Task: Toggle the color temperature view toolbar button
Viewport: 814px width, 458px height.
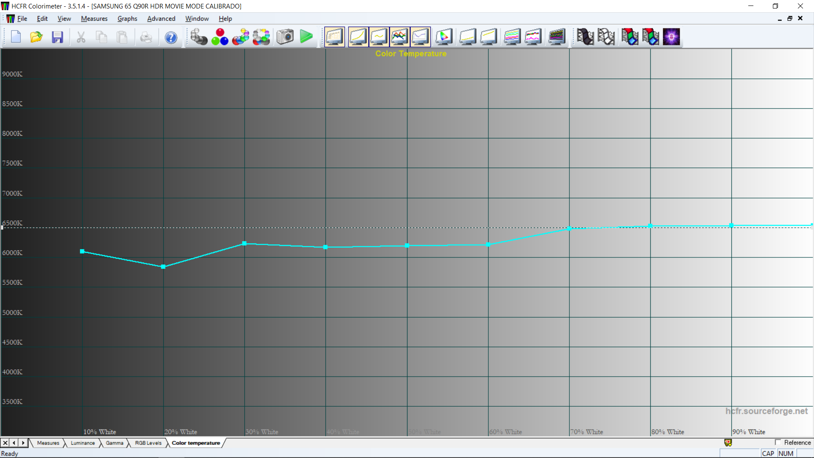Action: pos(420,37)
